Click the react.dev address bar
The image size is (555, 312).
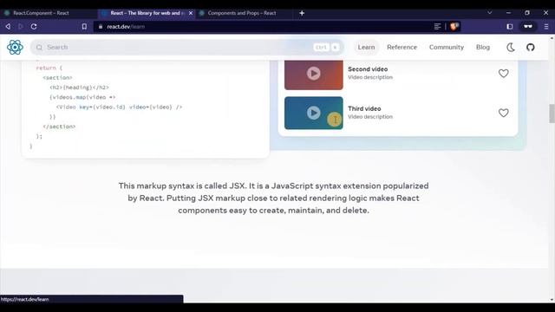click(262, 27)
